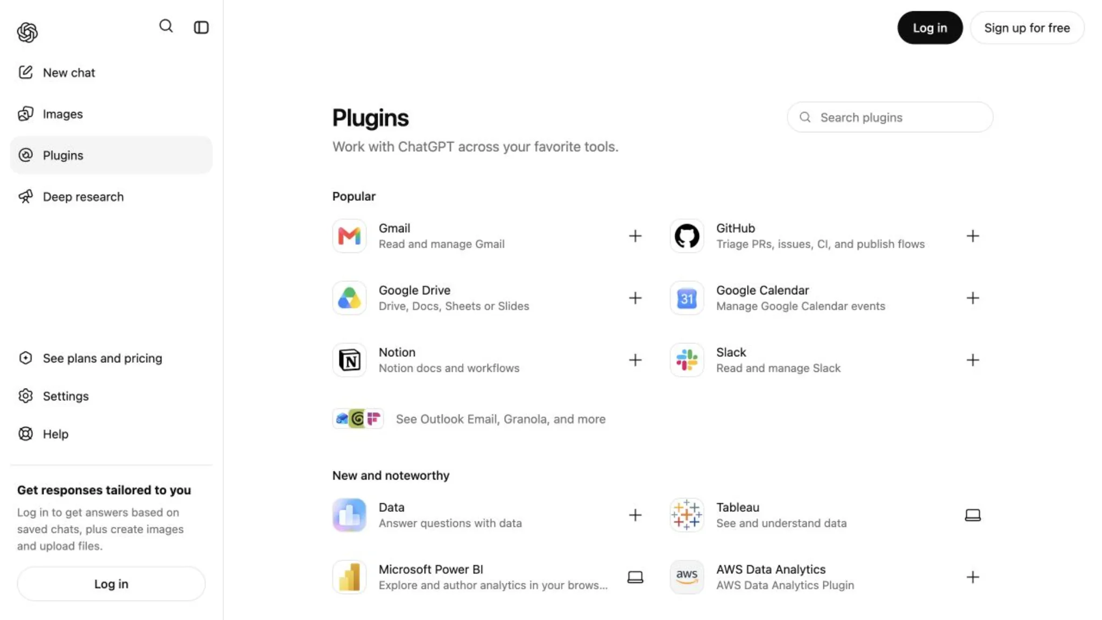This screenshot has width=1102, height=620.
Task: Click the Google Drive plugin icon
Action: [x=349, y=298]
